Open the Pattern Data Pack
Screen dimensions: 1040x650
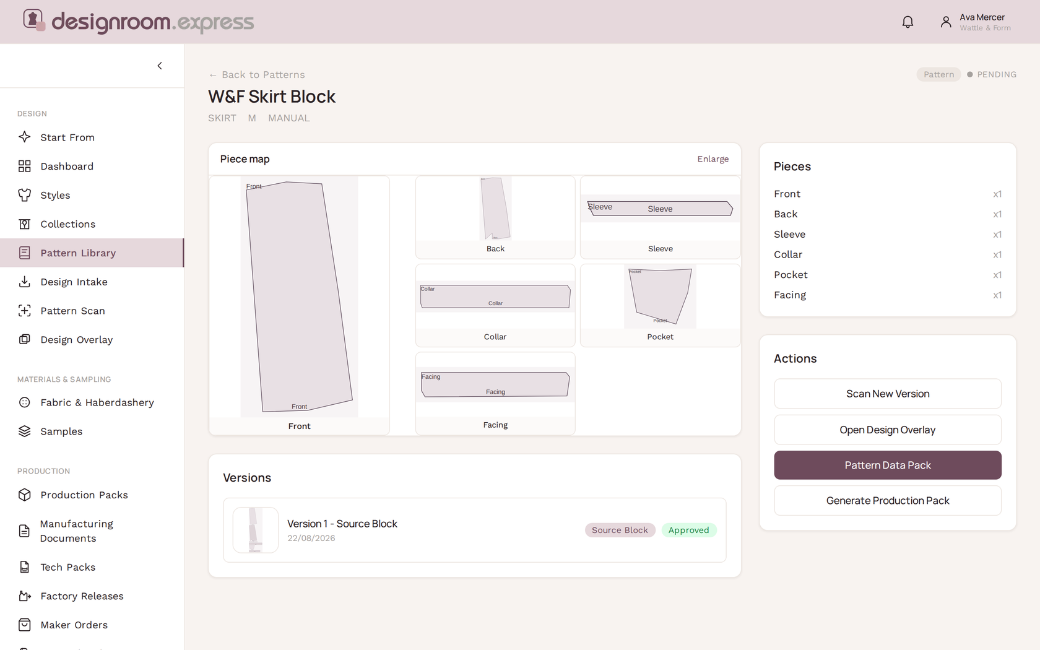tap(888, 465)
